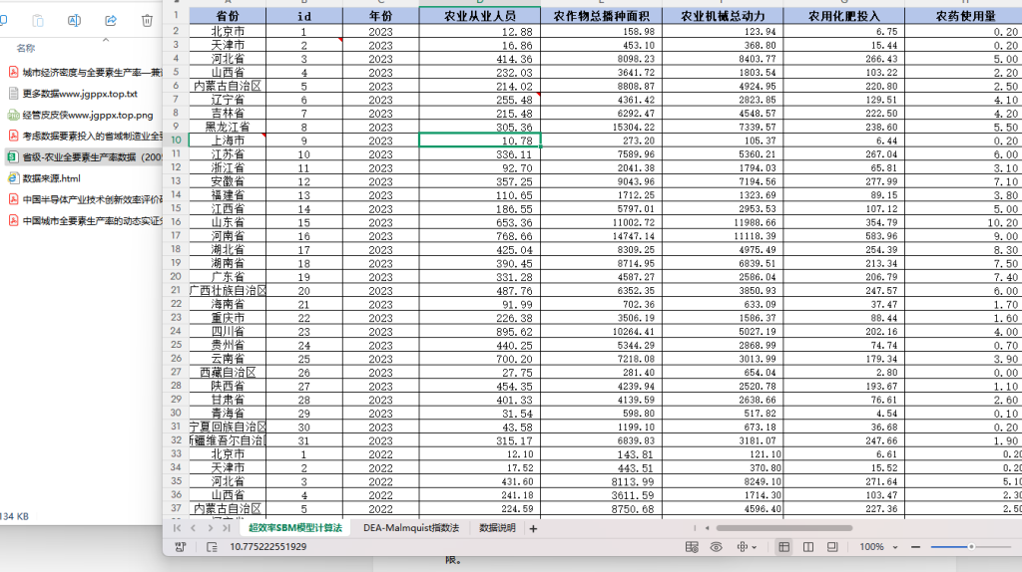Viewport: 1022px width, 572px height.
Task: Click cell with value 768.66
Action: (480, 236)
